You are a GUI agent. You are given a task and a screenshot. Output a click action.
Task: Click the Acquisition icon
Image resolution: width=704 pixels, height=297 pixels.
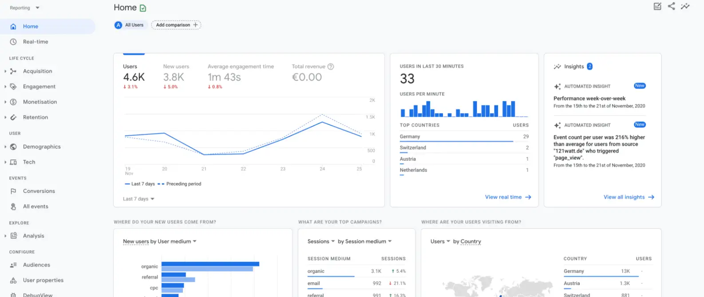pos(13,71)
